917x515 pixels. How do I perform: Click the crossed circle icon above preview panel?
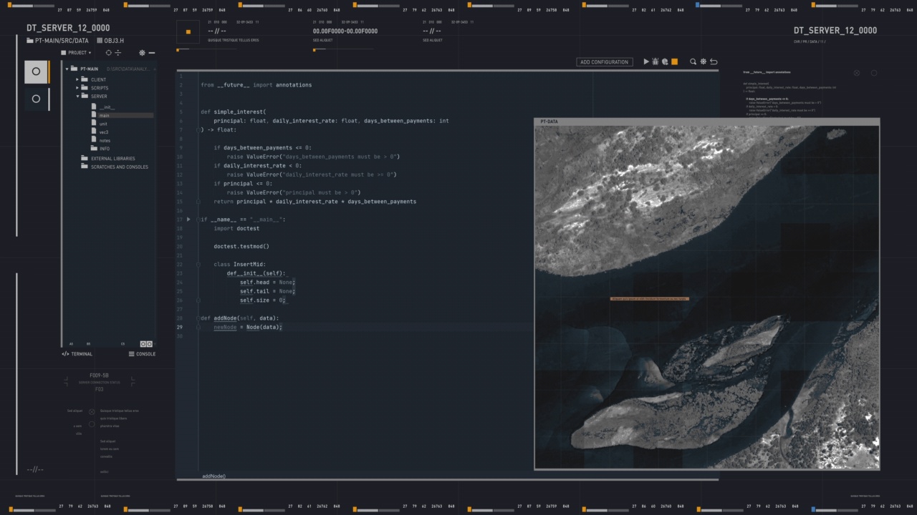[x=857, y=73]
